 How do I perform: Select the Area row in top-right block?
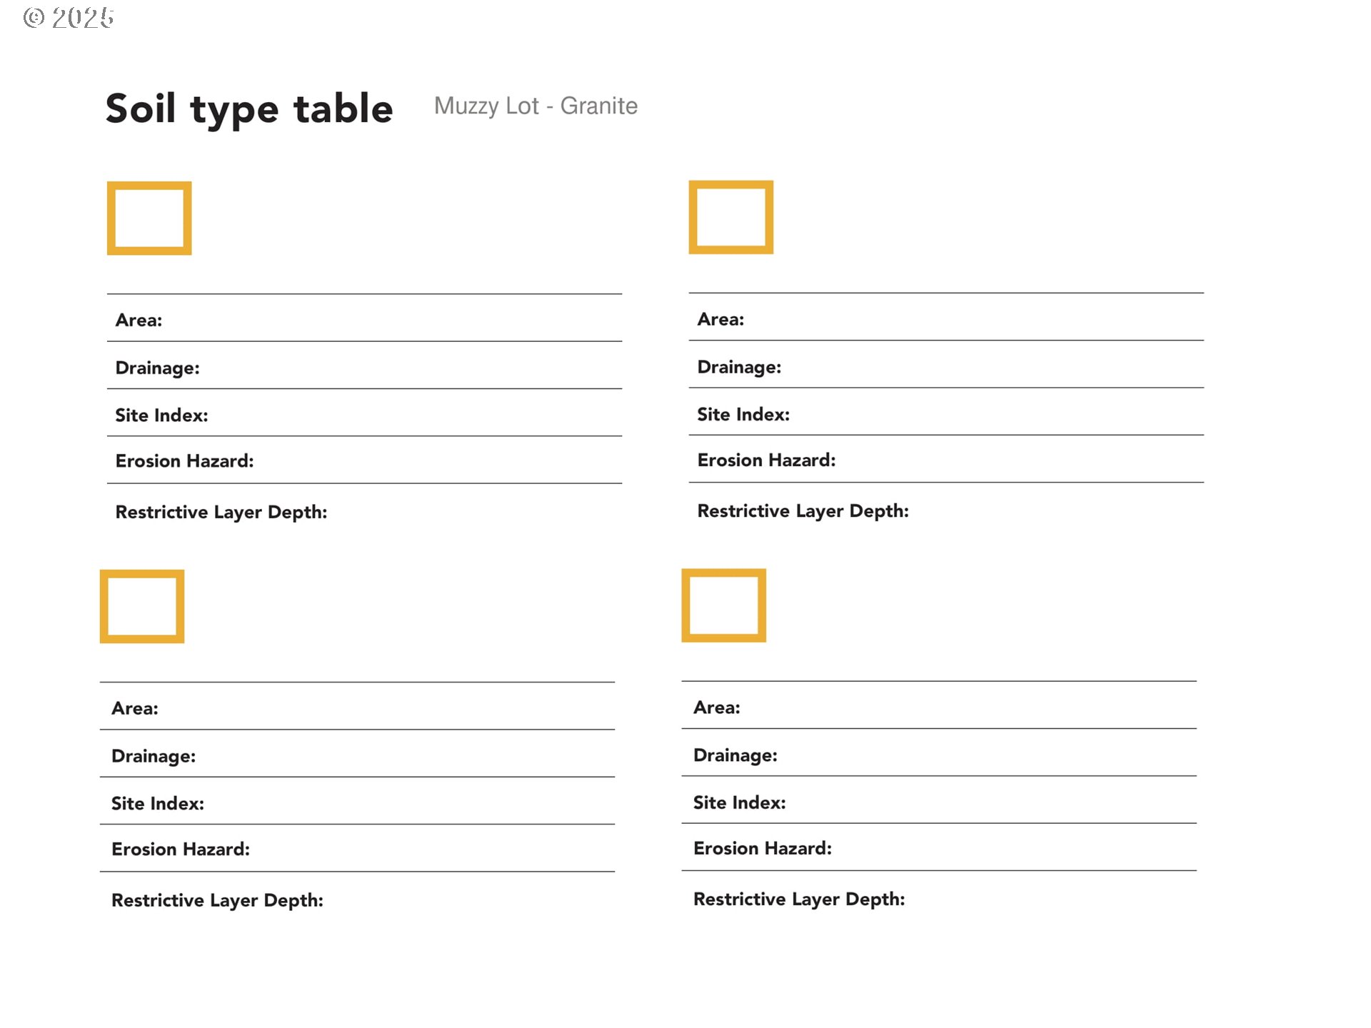720,319
